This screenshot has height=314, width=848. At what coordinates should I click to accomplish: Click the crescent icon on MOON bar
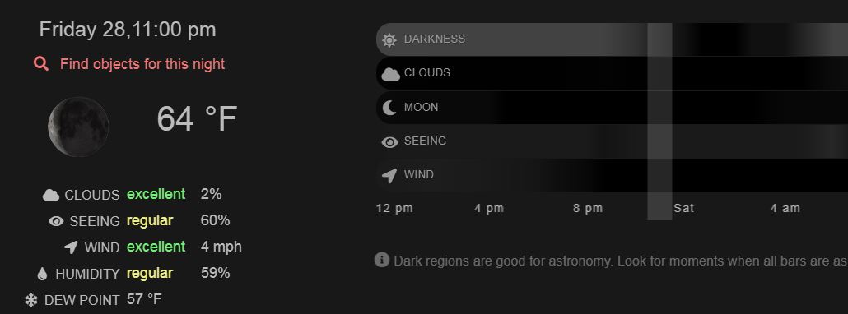(389, 108)
